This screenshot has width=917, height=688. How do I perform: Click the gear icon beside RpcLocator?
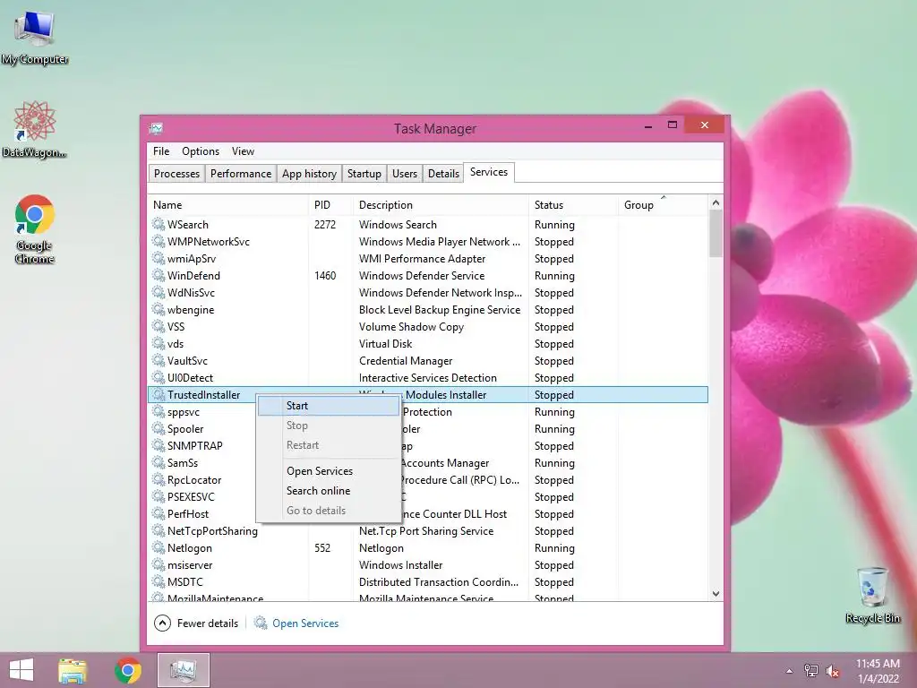point(159,479)
